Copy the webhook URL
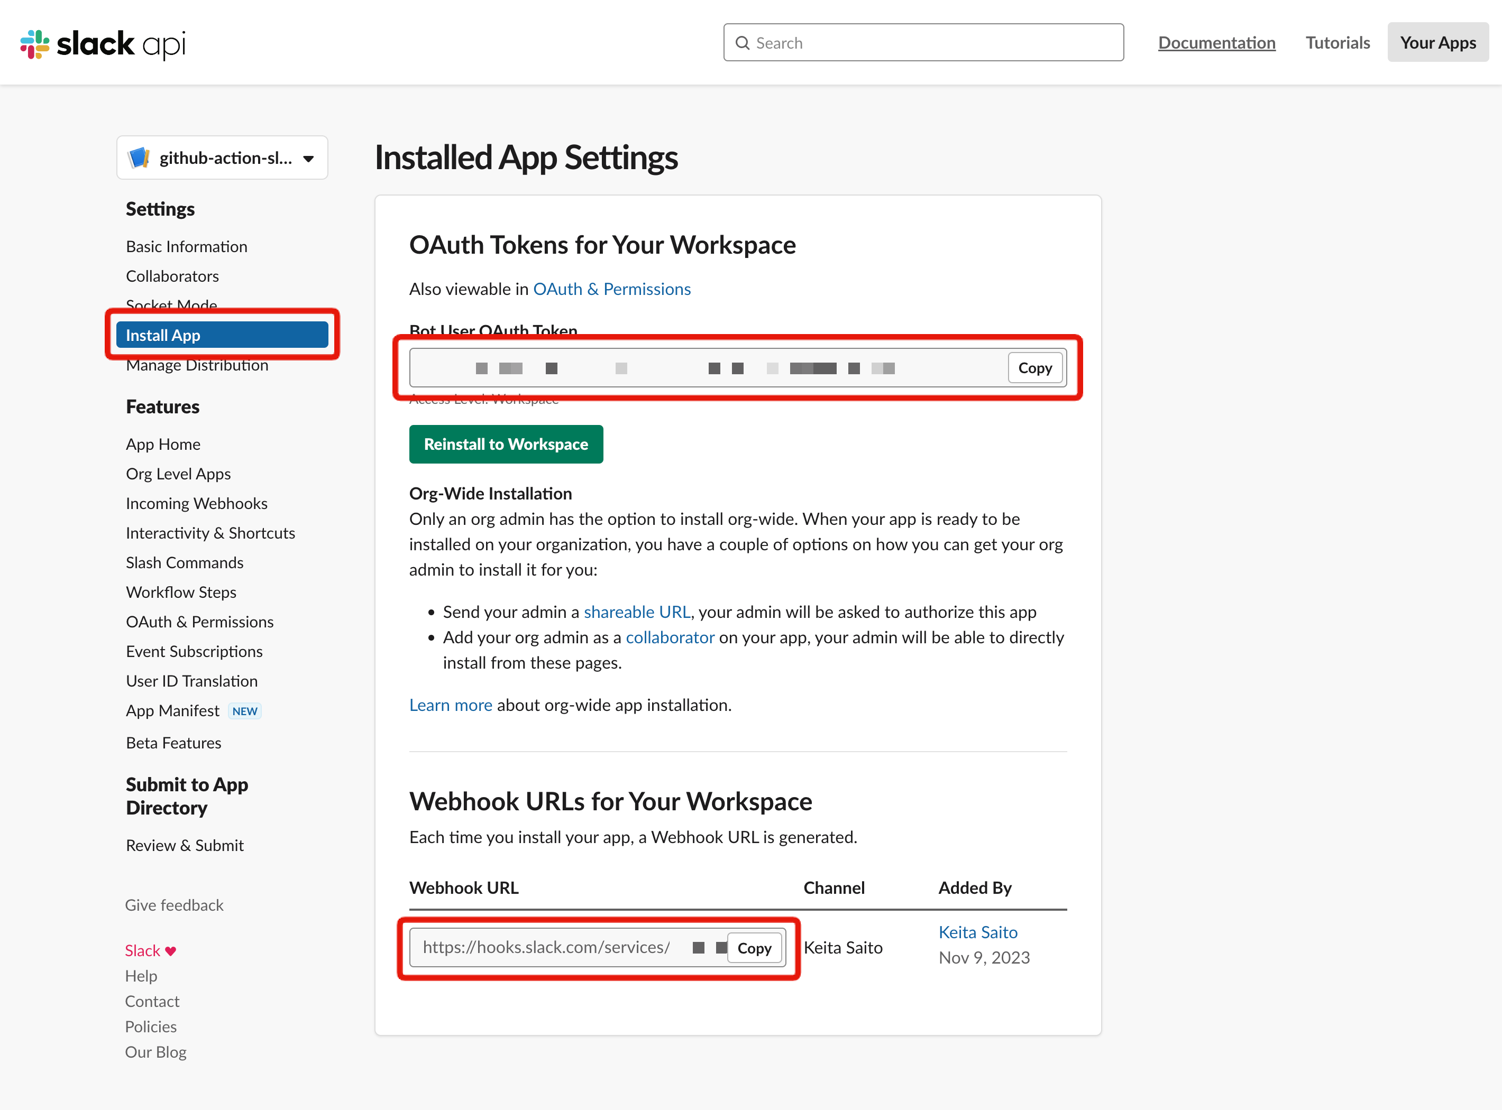1502x1110 pixels. click(x=754, y=947)
